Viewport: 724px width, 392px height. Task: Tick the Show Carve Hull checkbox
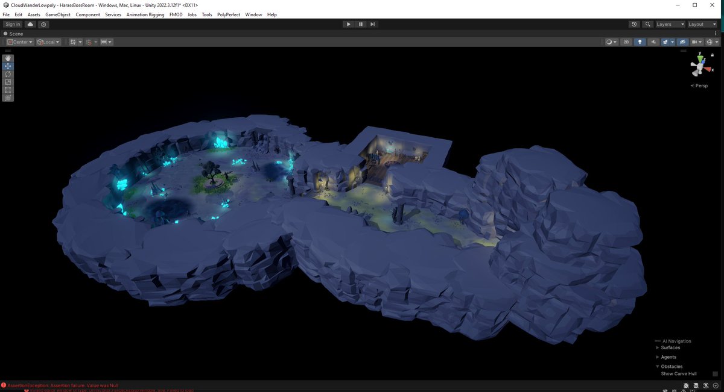click(715, 374)
